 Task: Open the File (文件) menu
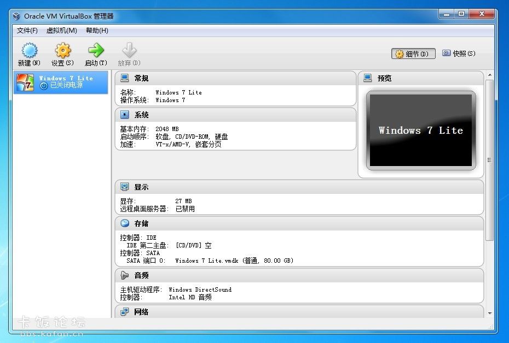point(27,31)
